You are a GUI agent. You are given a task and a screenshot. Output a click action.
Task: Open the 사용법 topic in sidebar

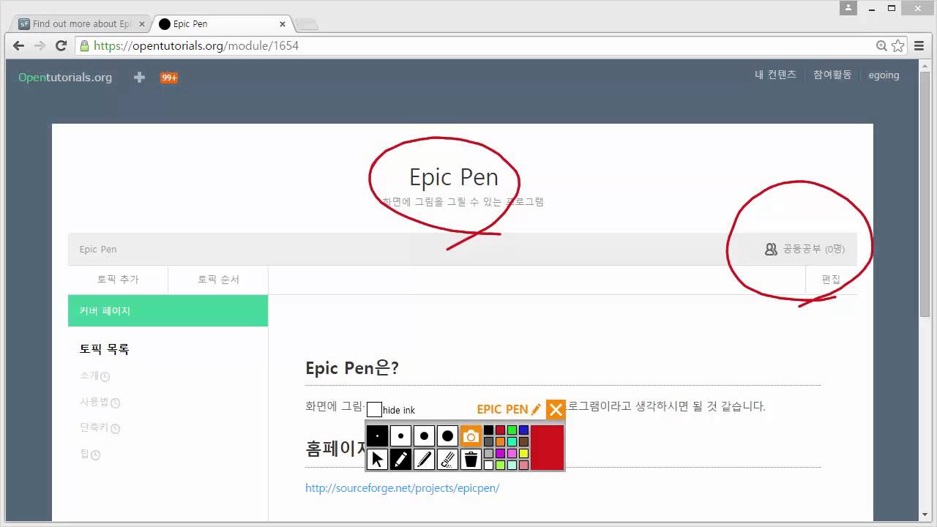(x=100, y=402)
